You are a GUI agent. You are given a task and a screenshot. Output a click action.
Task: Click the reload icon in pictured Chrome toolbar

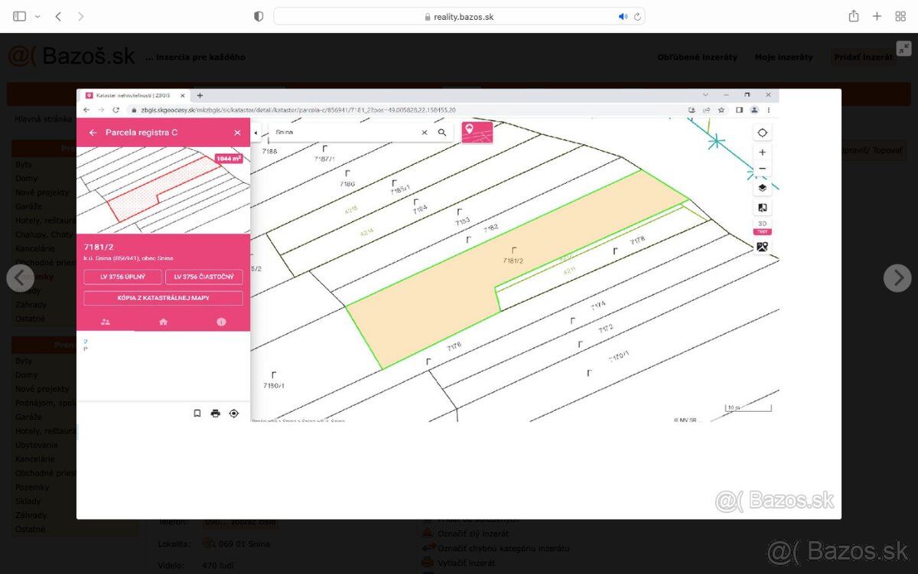coord(116,109)
